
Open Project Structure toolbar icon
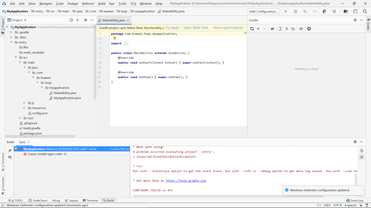(x=346, y=11)
